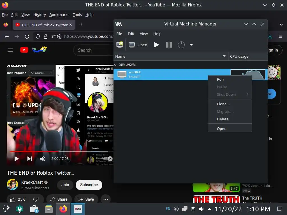Subscribe to KreekCraft

89,185
